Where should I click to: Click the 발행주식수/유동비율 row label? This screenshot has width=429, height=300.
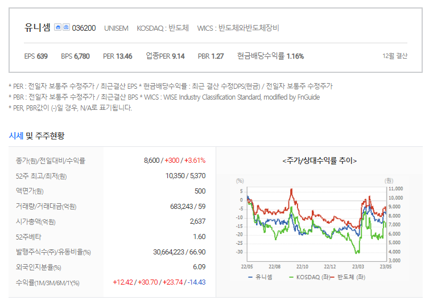tap(53, 252)
